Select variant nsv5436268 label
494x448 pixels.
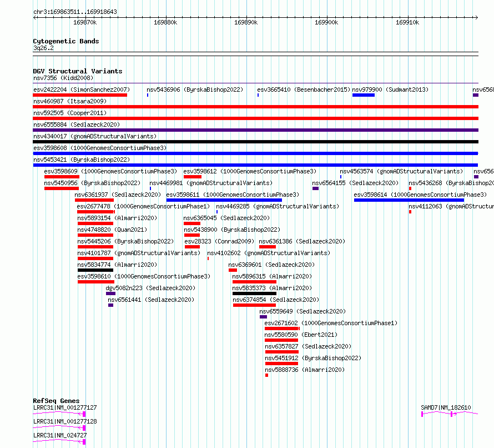click(451, 183)
